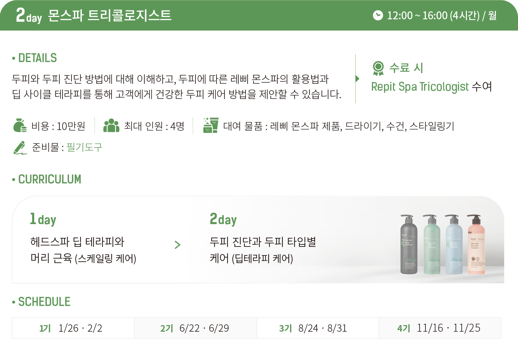Select the 3기 8/24 · 8/31 schedule

pyautogui.click(x=318, y=328)
